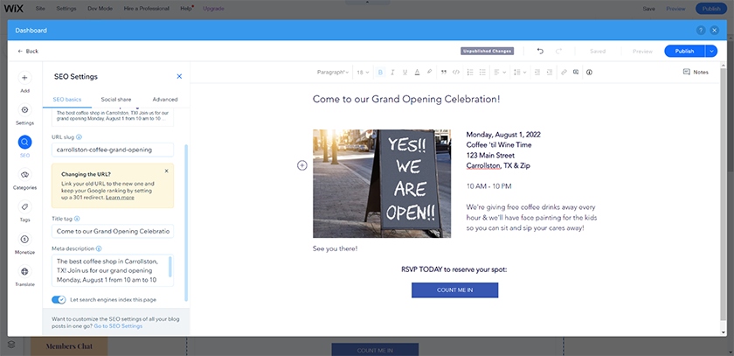Open the Monetize sidebar icon
734x356 pixels.
[24, 240]
